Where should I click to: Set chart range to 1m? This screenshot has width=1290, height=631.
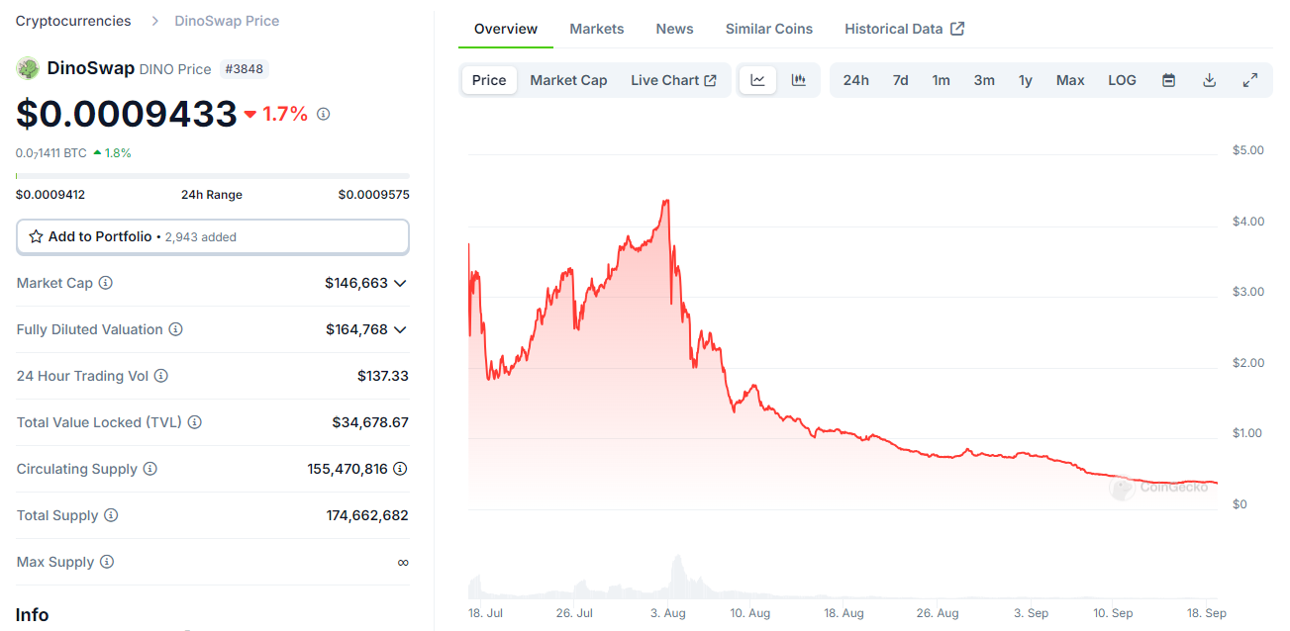(941, 80)
